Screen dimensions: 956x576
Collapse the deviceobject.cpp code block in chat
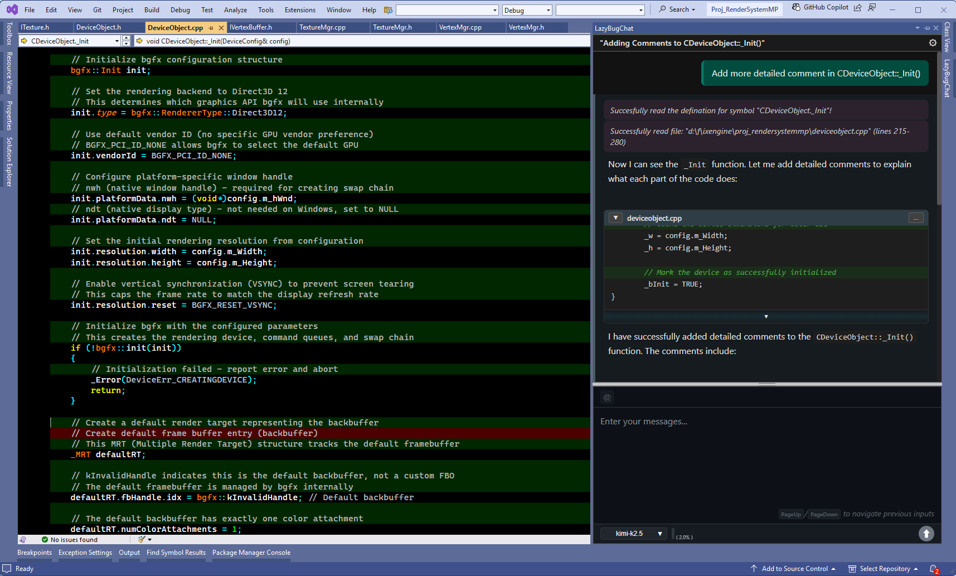[x=615, y=217]
